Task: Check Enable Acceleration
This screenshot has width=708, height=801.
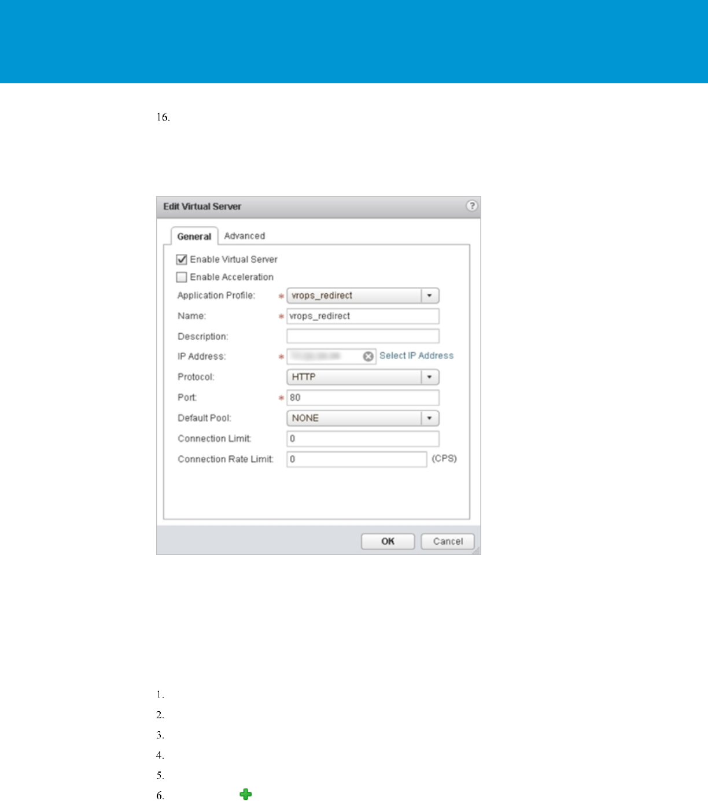Action: [x=182, y=277]
